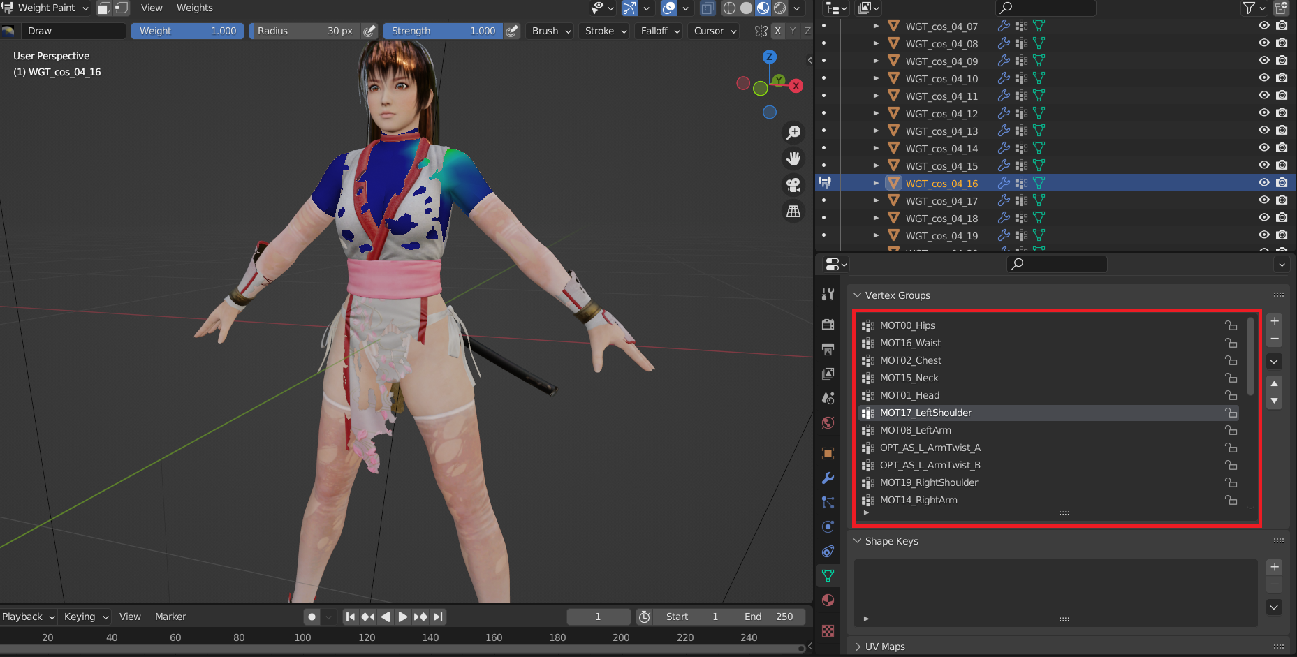Click the brush Weight slider
Screen dimensions: 1297x657
click(187, 31)
